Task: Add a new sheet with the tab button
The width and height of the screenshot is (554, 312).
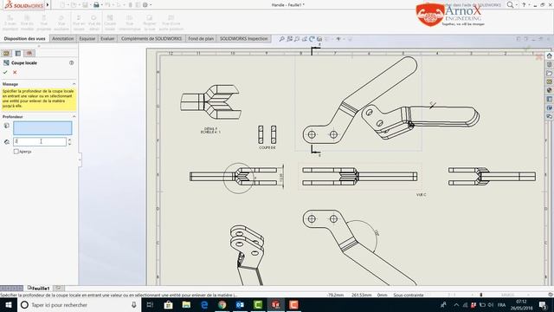Action: [x=59, y=289]
